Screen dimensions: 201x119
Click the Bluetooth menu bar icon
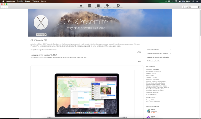click(173, 1)
